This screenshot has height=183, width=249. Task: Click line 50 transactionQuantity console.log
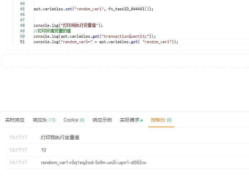pos(94,37)
